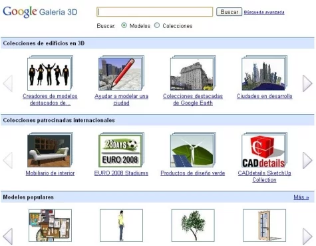Screen dimensions: 316x246
Task: Open EURO 2008 Stadiums link
Action: [121, 173]
